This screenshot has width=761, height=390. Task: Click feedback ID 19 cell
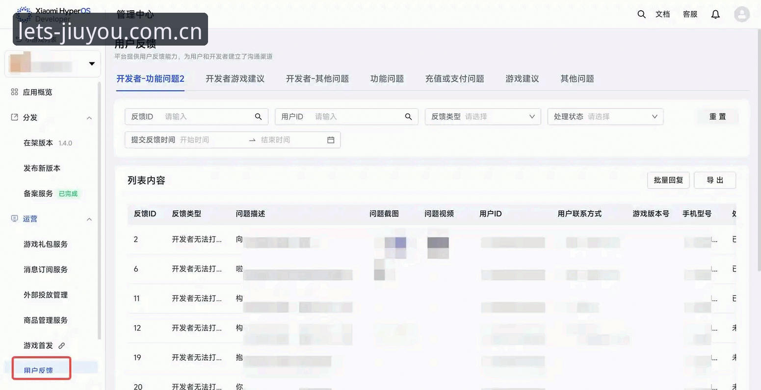tap(137, 357)
